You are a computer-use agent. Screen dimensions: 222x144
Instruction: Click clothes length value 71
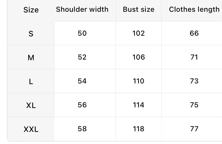coord(194,57)
